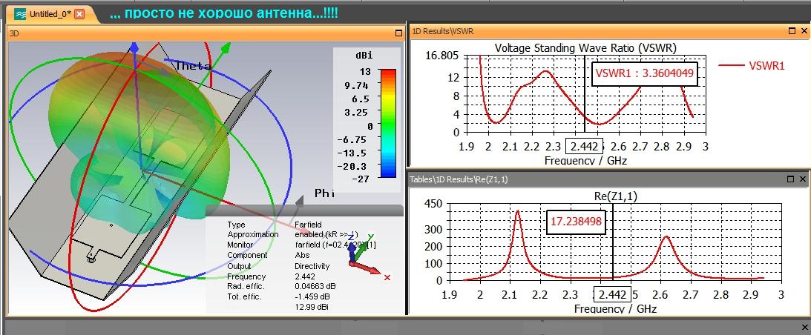The image size is (811, 335).
Task: Click the dBi color ramp legend
Action: point(388,123)
